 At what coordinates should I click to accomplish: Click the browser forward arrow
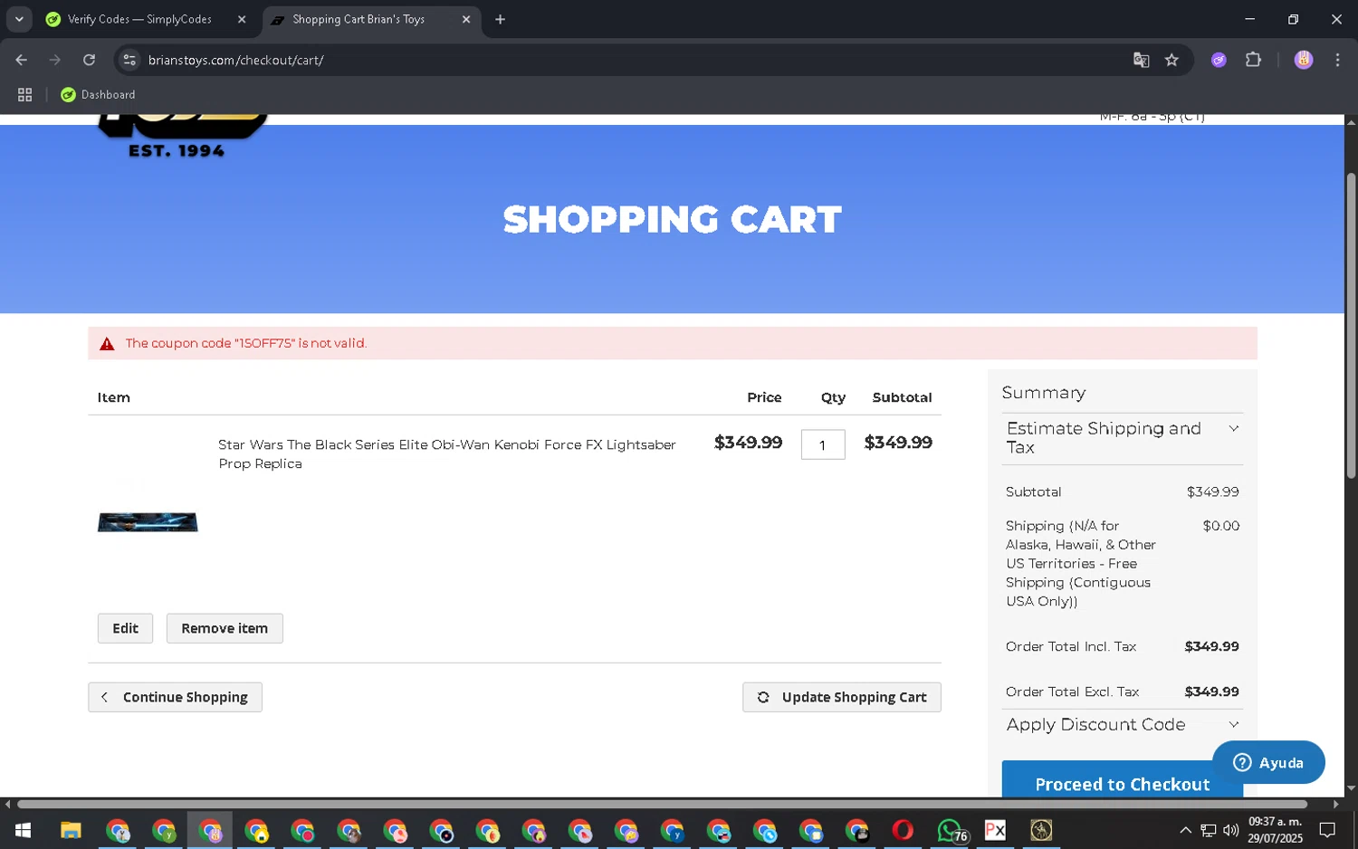pyautogui.click(x=55, y=60)
